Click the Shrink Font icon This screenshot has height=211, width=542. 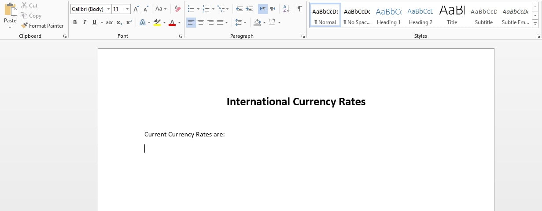tap(146, 9)
